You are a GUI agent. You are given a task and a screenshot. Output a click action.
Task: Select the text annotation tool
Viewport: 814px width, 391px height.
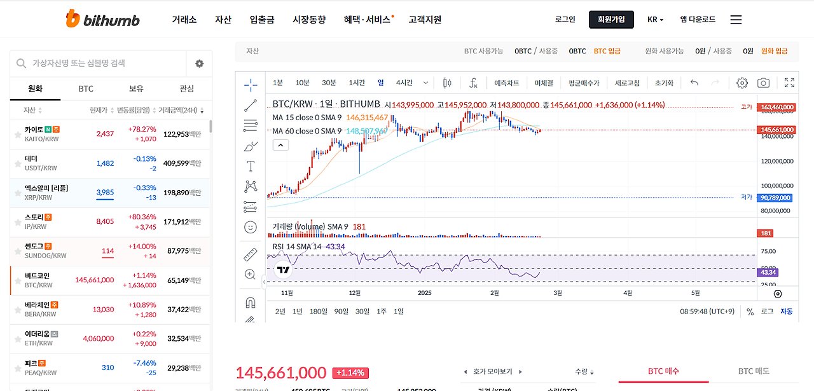pos(251,167)
